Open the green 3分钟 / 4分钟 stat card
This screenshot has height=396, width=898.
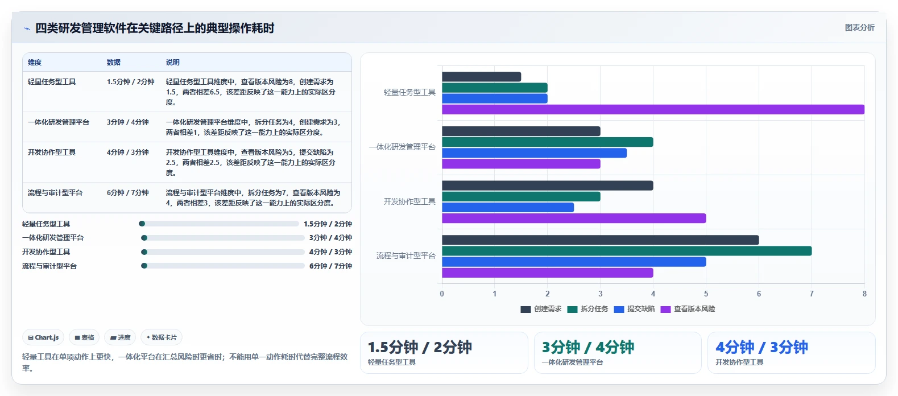pyautogui.click(x=618, y=353)
